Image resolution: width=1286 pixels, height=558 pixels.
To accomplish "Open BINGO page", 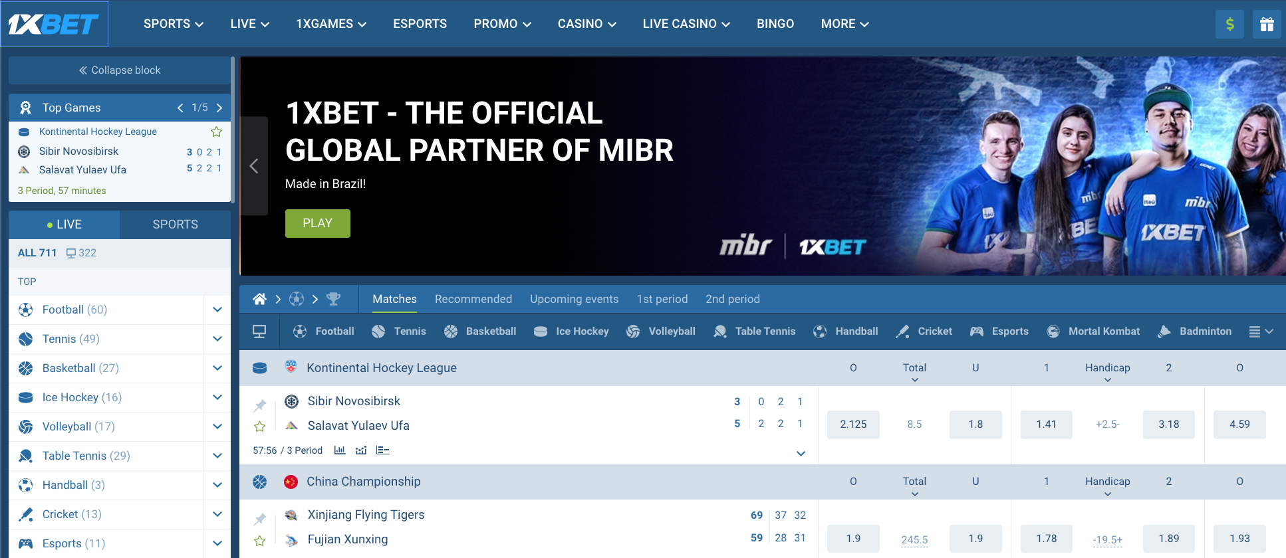I will [x=775, y=24].
